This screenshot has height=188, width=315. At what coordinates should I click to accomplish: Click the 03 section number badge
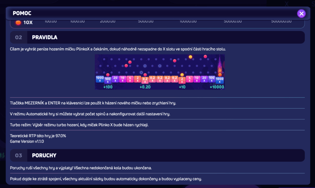coord(19,155)
